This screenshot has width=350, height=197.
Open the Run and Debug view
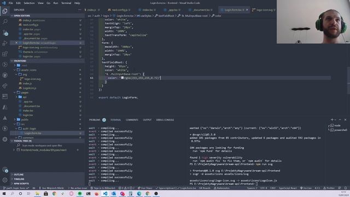click(5, 43)
